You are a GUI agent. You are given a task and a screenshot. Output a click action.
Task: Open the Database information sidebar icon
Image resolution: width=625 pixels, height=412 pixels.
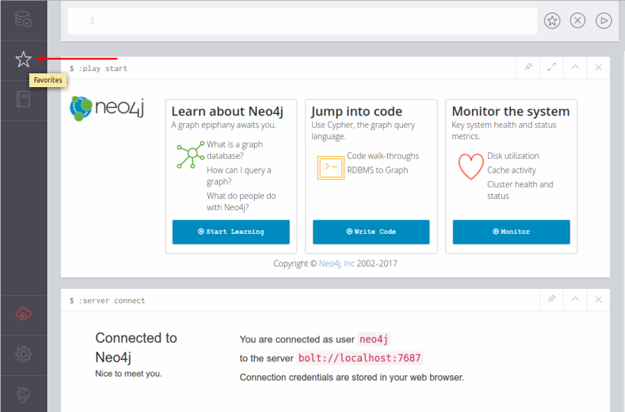coord(23,19)
